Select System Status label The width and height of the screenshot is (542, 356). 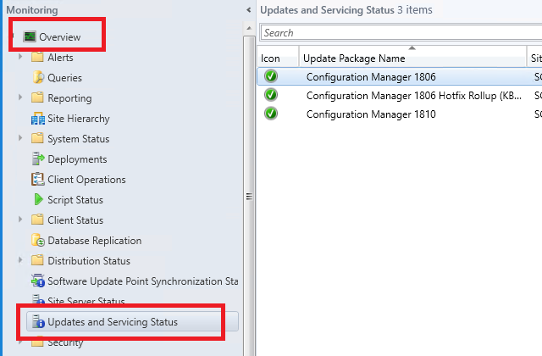79,139
